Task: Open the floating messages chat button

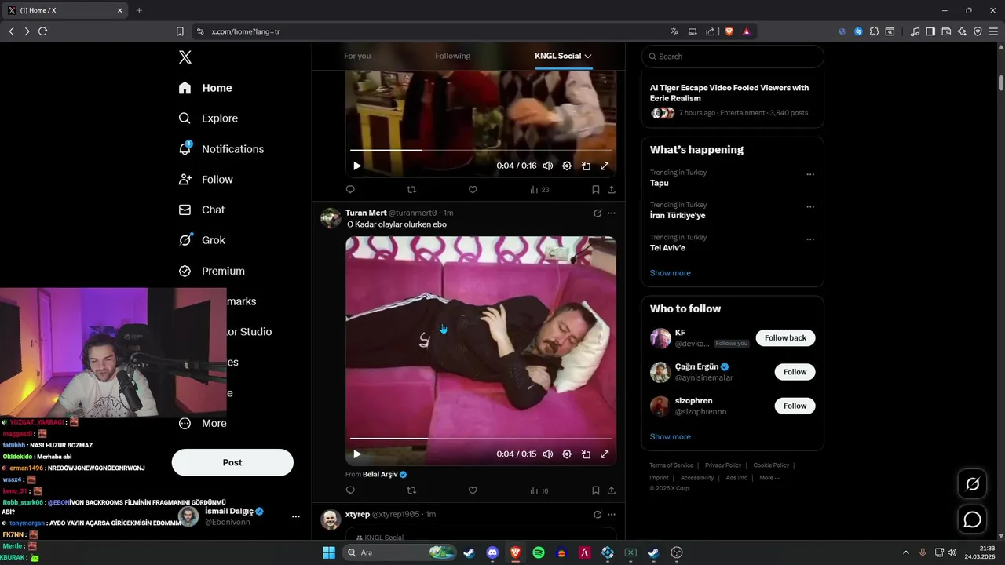Action: [x=972, y=519]
